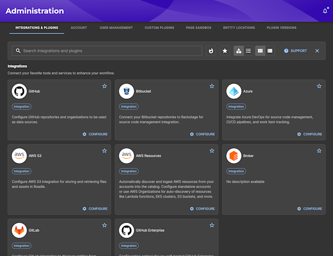Favorite the Bitbucket integration star
The image size is (333, 256).
(x=212, y=86)
